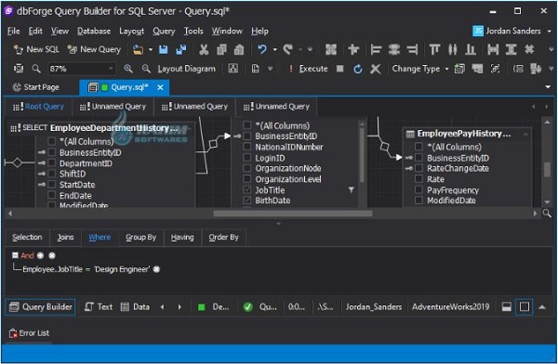The height and width of the screenshot is (364, 558).
Task: Check the EndDate column checkbox
Action: [51, 195]
